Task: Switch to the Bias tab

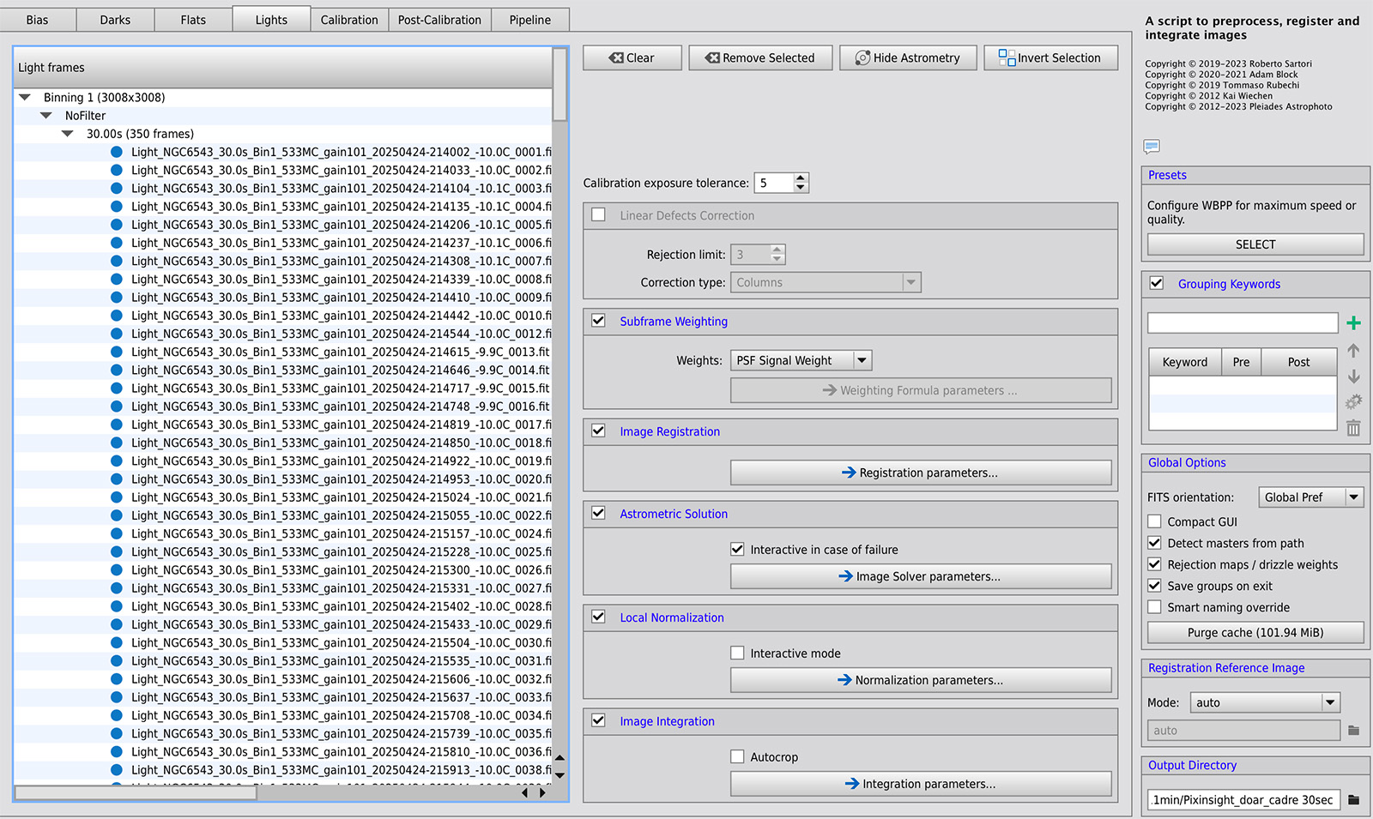Action: [38, 20]
